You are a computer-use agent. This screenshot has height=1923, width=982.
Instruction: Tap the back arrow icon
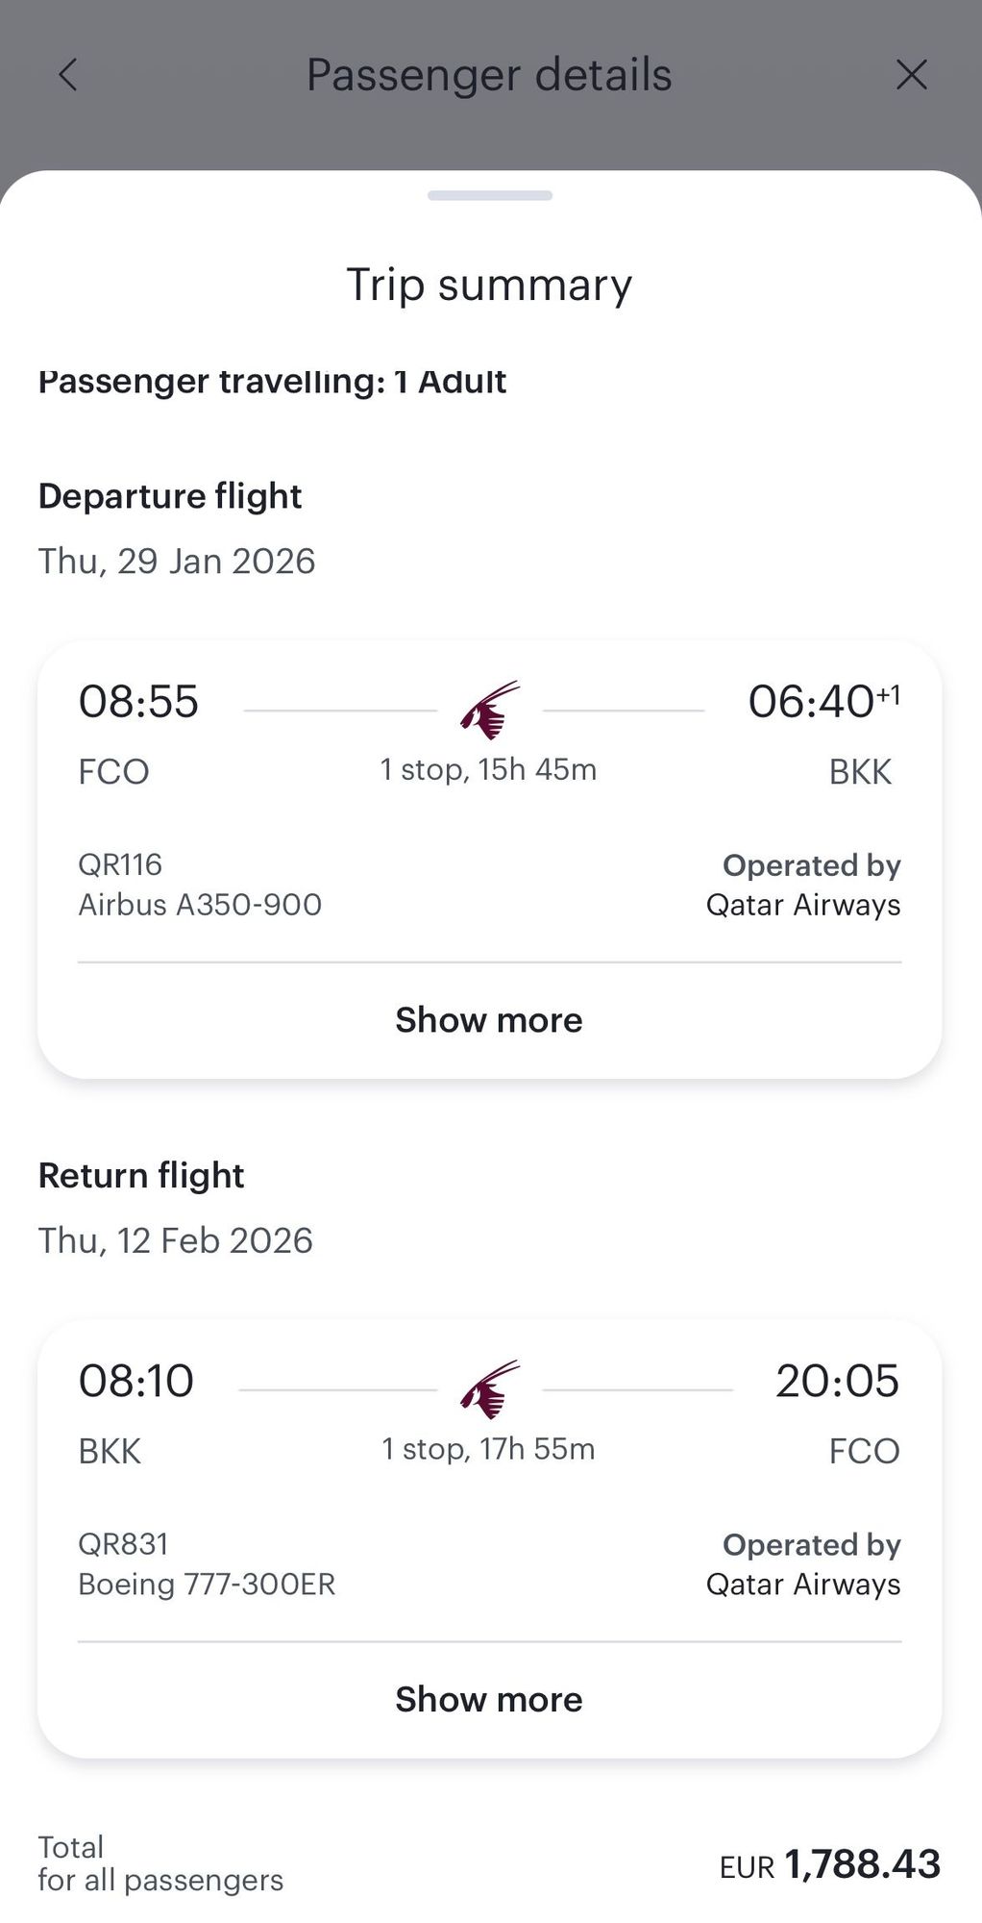pos(67,75)
